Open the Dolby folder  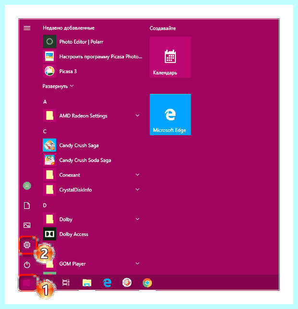coord(92,219)
